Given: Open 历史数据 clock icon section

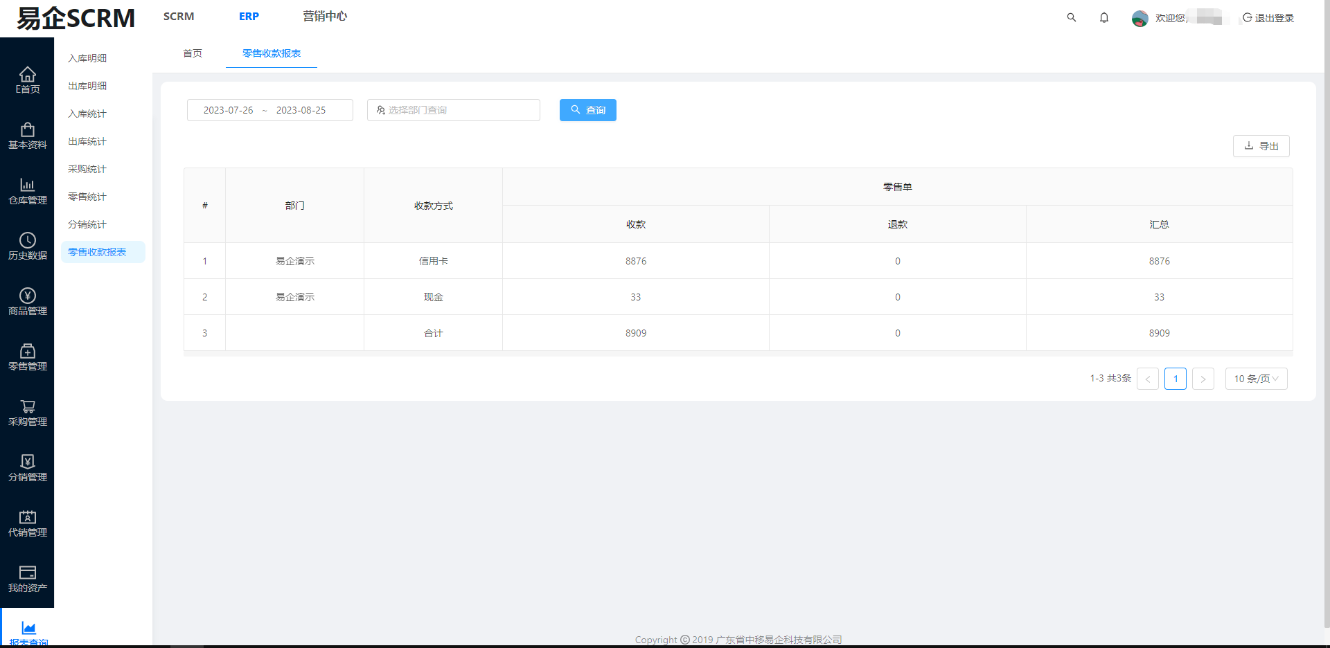Looking at the screenshot, I should (27, 246).
